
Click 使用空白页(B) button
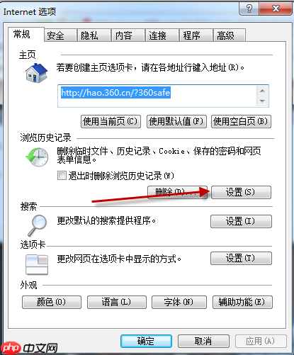[241, 121]
